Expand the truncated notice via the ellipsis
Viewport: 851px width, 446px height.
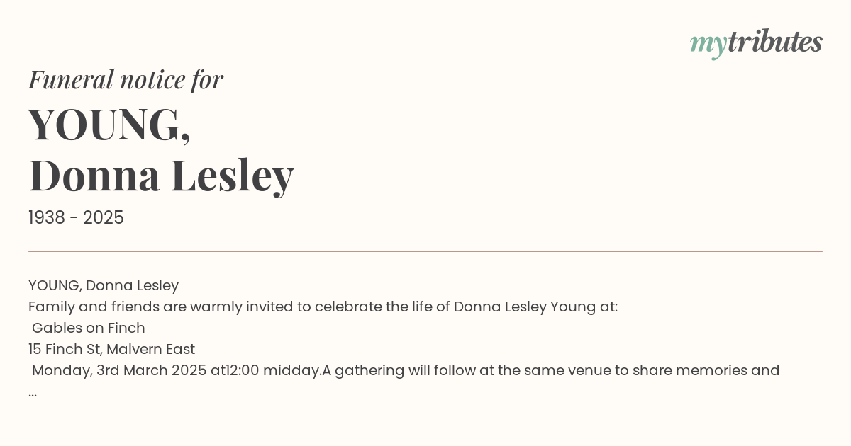[x=33, y=394]
